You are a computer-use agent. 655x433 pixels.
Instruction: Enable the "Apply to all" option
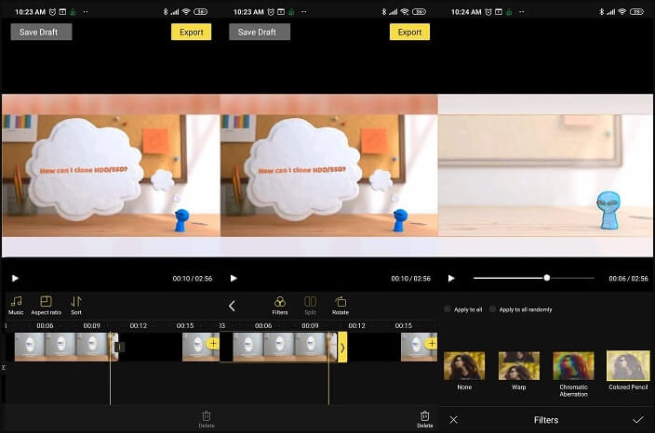pyautogui.click(x=448, y=309)
